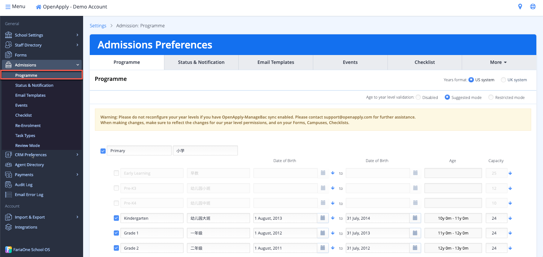Click the Grade 2 age range field

tap(453, 248)
